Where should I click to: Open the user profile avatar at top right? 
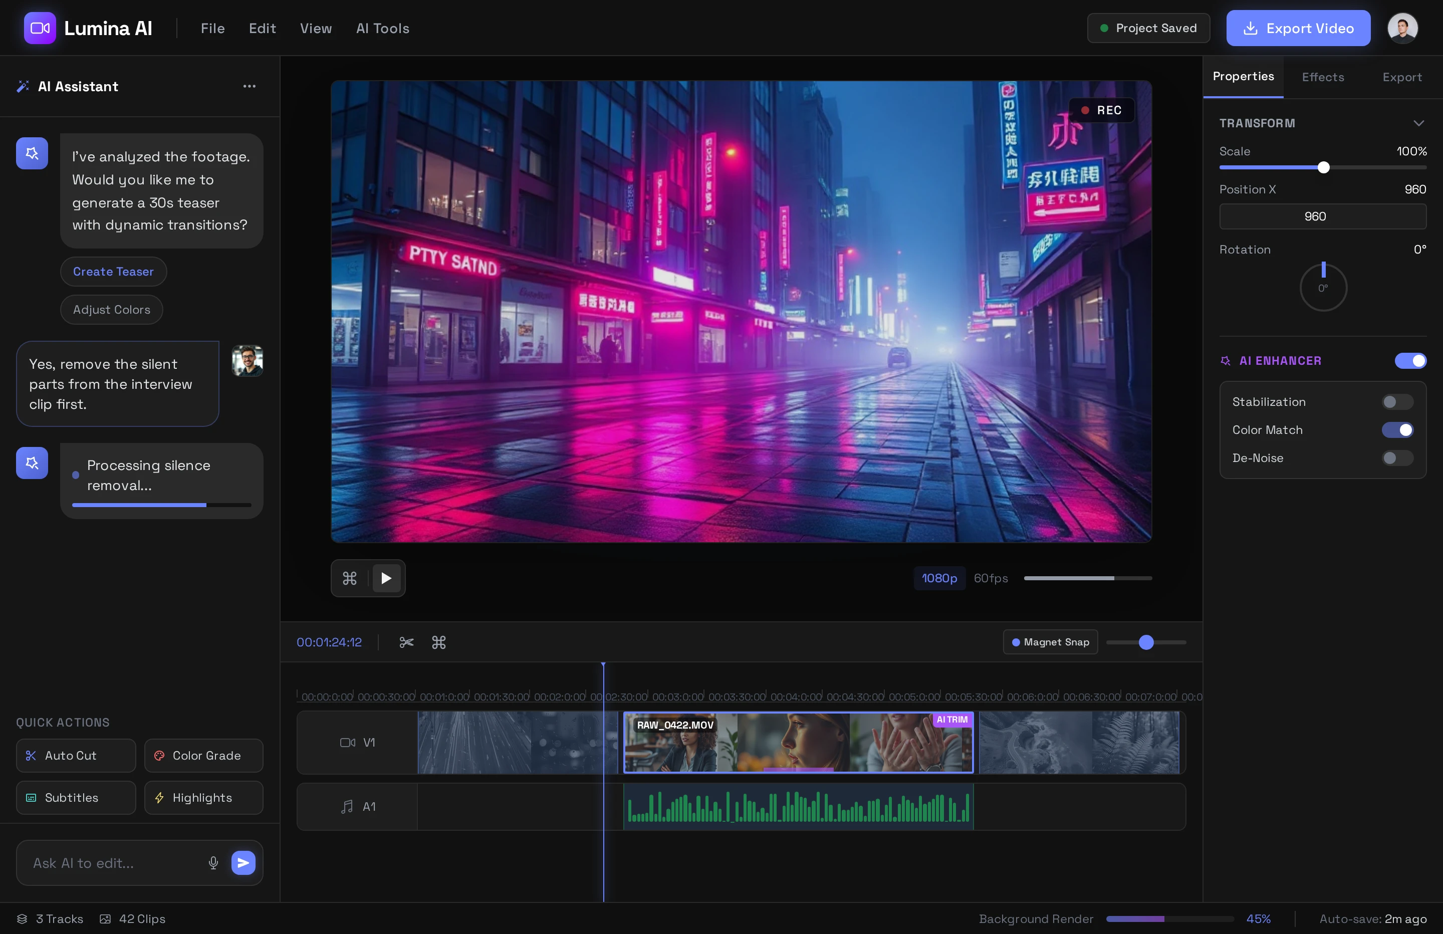click(x=1402, y=29)
